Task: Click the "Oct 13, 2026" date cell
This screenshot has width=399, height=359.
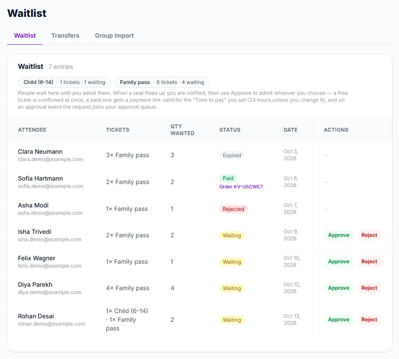Action: (x=292, y=319)
